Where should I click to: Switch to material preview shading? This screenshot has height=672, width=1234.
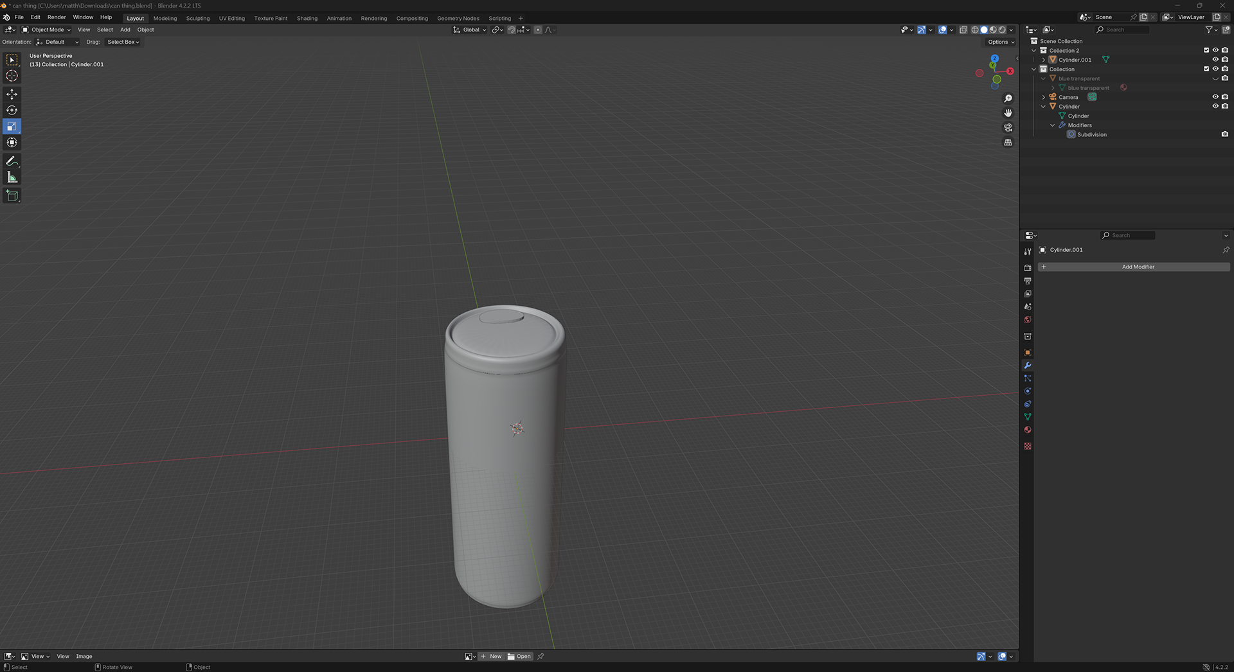coord(992,30)
